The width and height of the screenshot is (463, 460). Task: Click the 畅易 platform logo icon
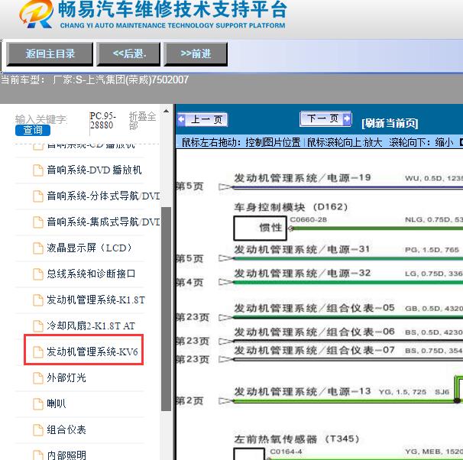tap(37, 14)
